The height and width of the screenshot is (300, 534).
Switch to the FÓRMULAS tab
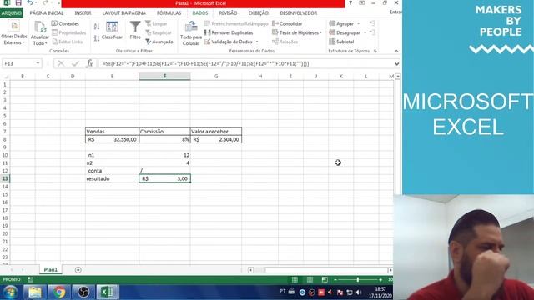tap(169, 13)
